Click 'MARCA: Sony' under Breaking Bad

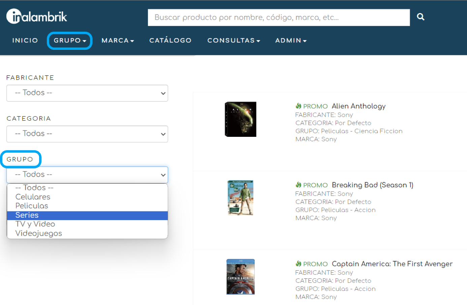tap(316, 218)
